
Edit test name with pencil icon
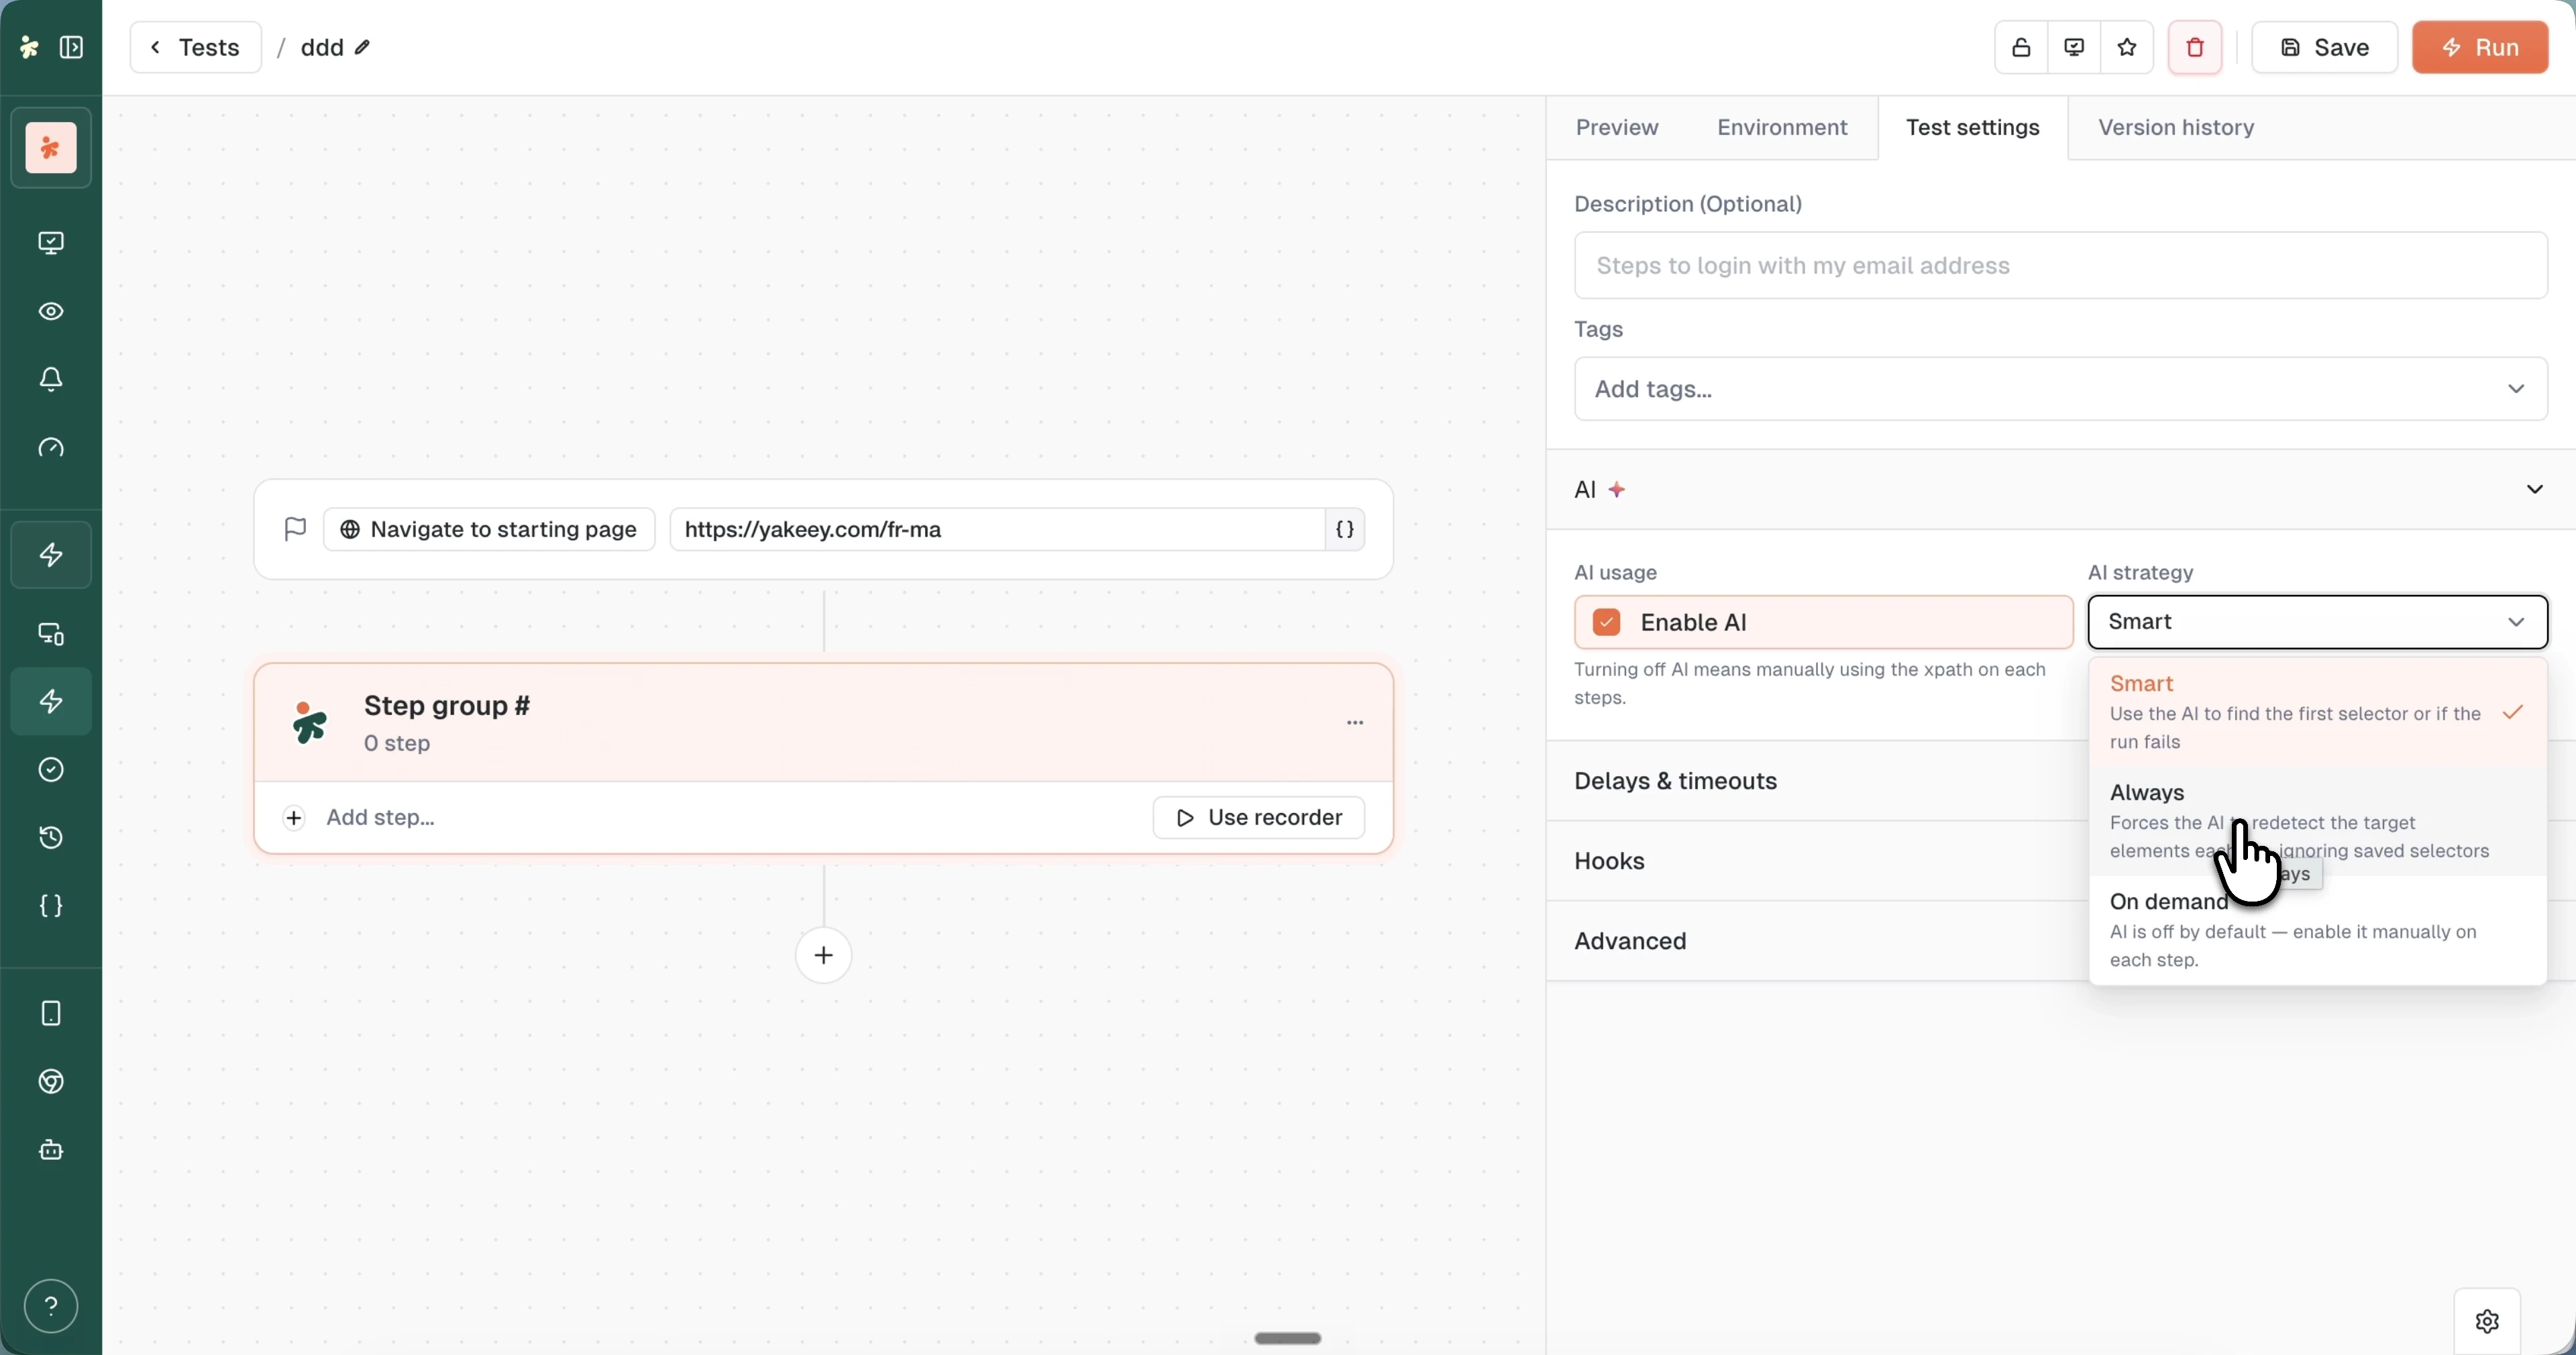click(362, 47)
